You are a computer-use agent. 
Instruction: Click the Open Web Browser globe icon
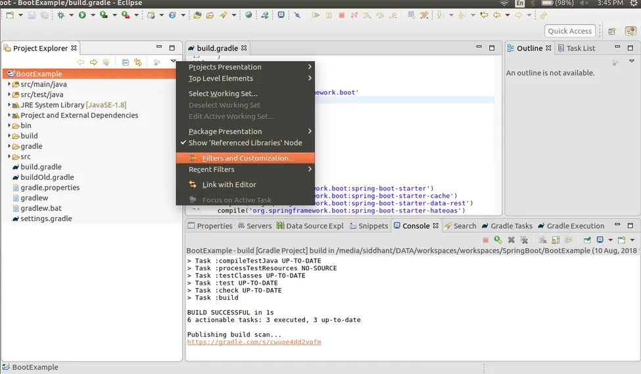pos(249,15)
